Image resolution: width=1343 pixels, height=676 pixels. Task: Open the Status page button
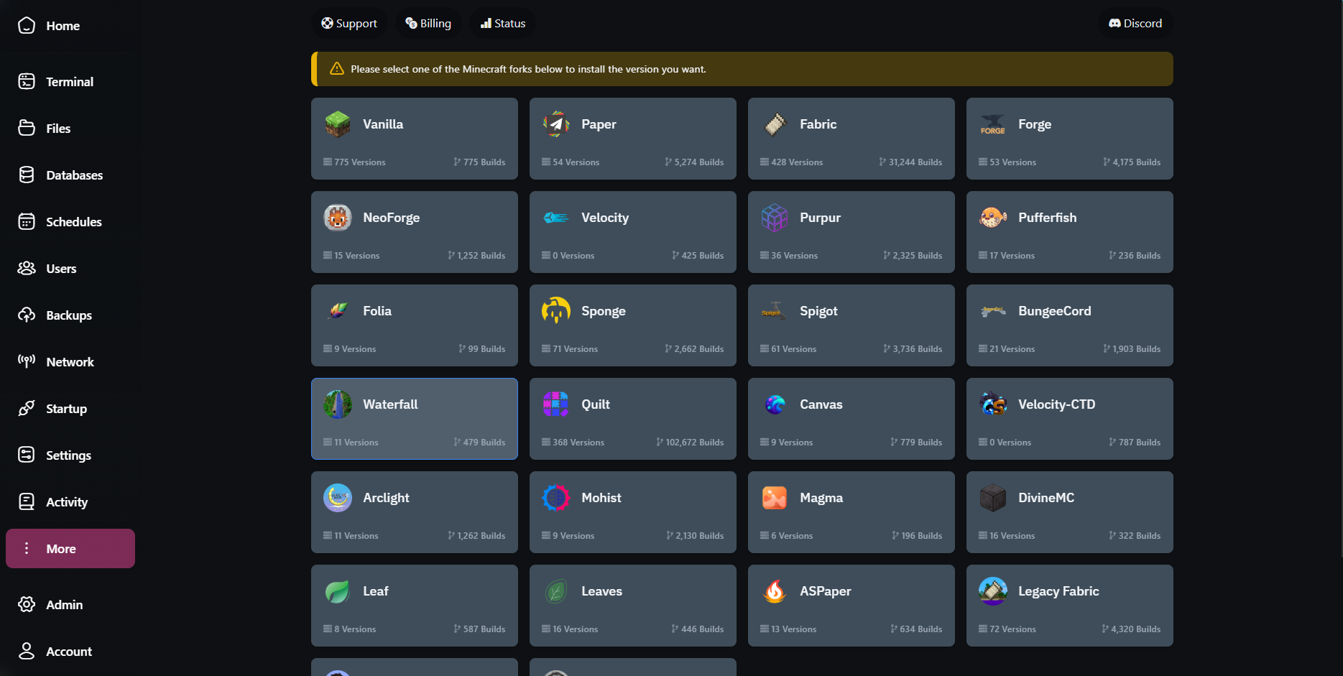503,24
